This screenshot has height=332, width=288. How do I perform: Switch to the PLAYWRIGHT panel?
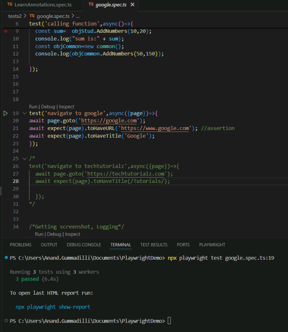tap(212, 245)
